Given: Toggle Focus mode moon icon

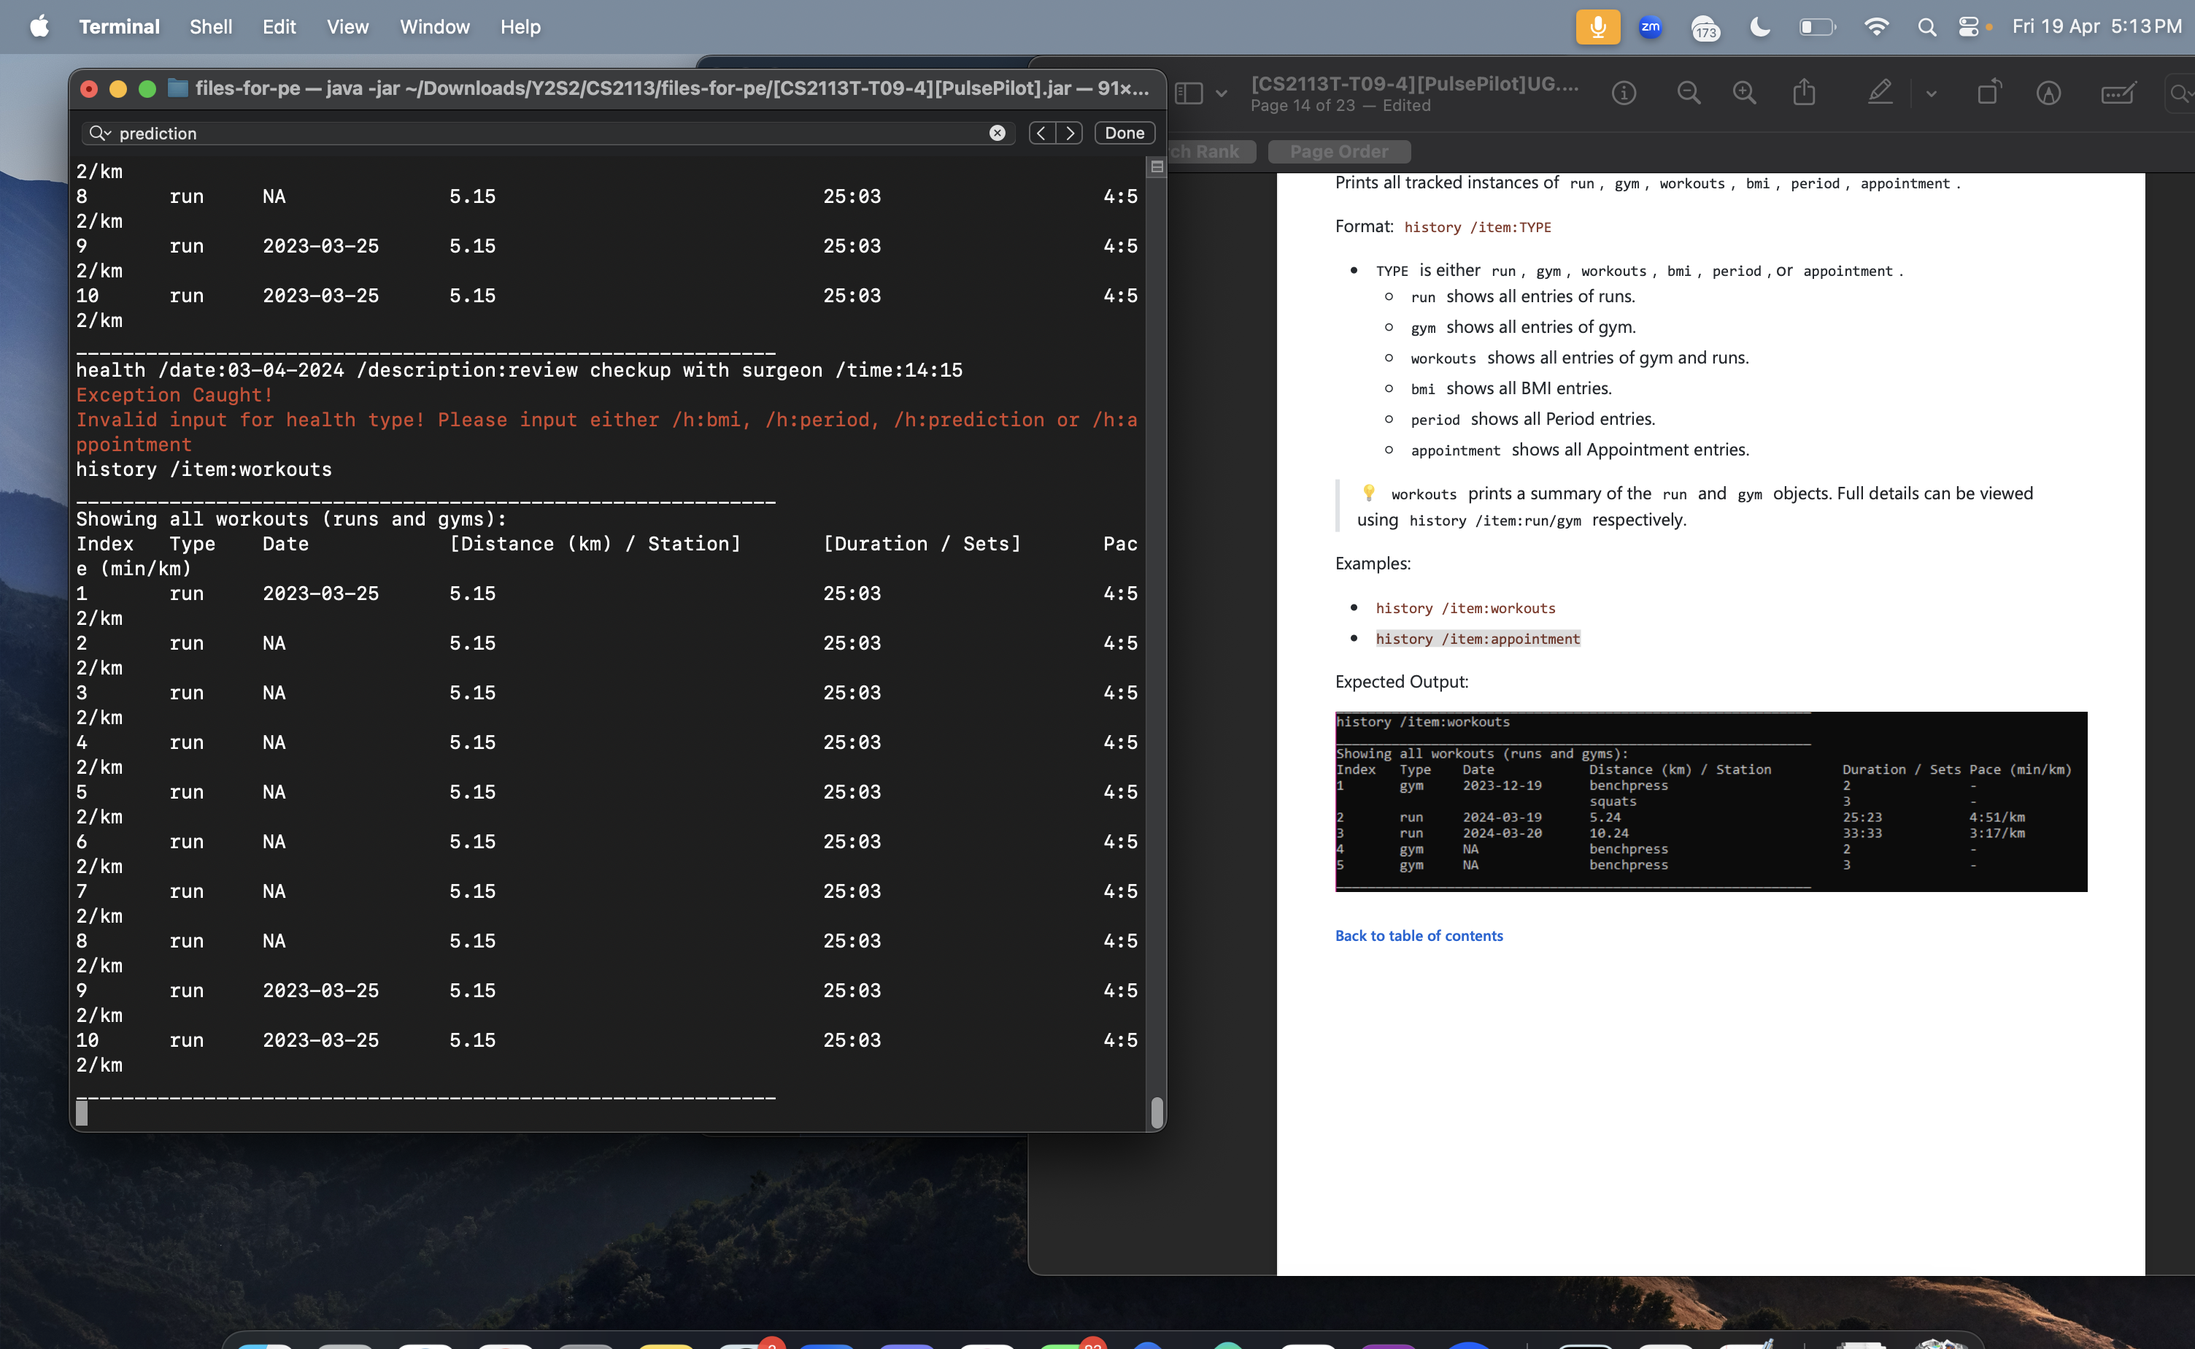Looking at the screenshot, I should [1760, 27].
